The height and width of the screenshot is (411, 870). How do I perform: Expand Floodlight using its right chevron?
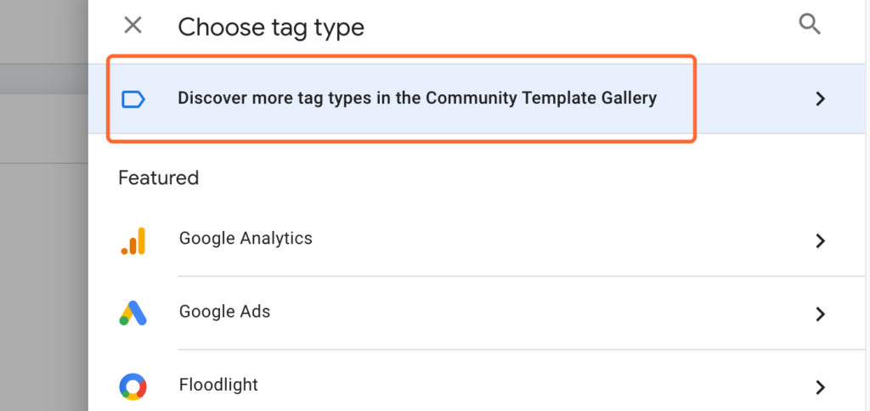(820, 387)
